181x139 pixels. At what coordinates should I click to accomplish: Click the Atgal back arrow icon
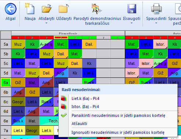[11, 9]
